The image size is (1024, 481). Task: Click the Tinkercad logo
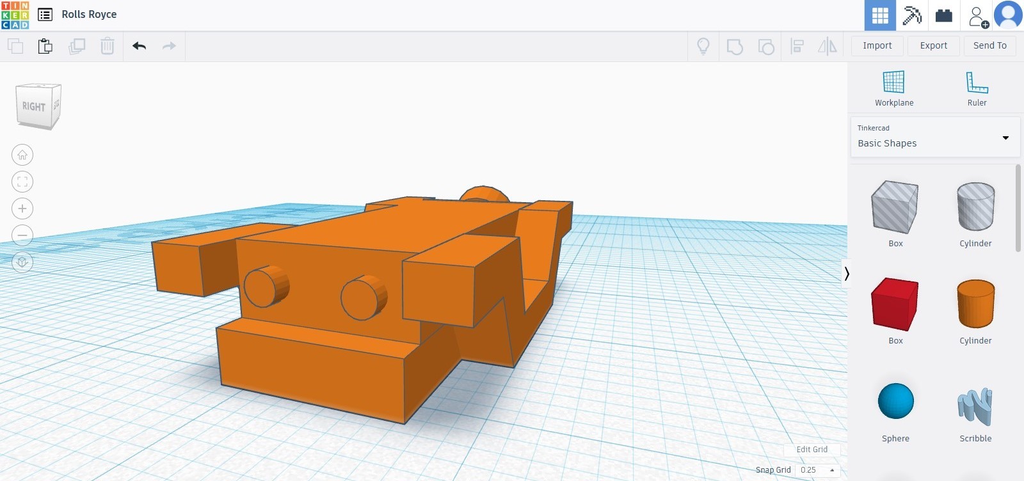click(x=15, y=15)
